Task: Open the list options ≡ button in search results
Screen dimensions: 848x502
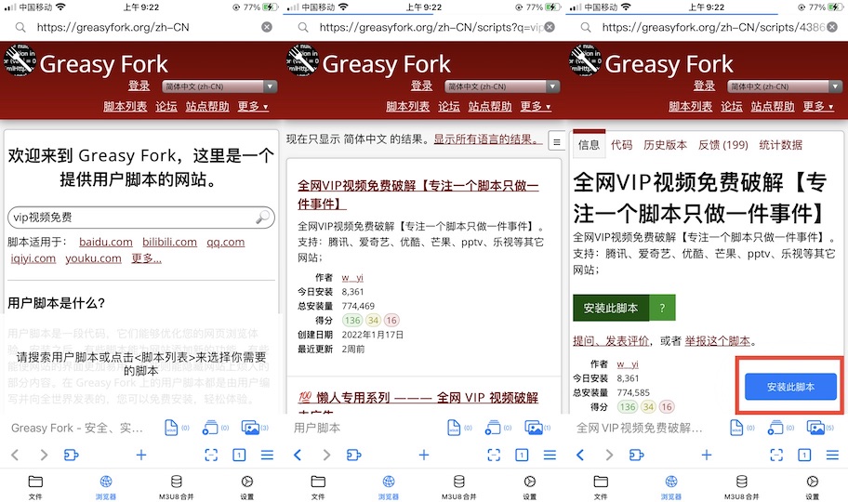Action: pyautogui.click(x=556, y=141)
